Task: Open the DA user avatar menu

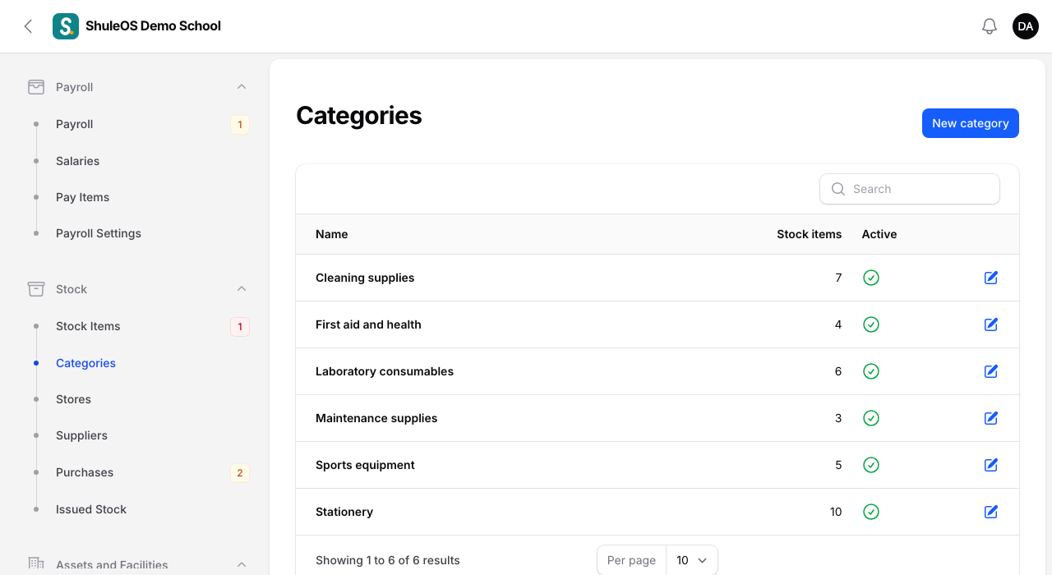Action: tap(1026, 26)
